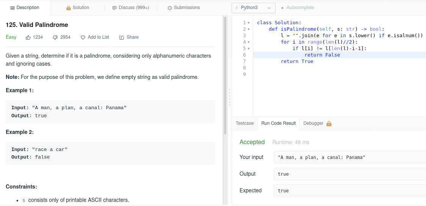Click the Solution tab padlock icon
Screen dimensions: 426x206
(x=69, y=8)
